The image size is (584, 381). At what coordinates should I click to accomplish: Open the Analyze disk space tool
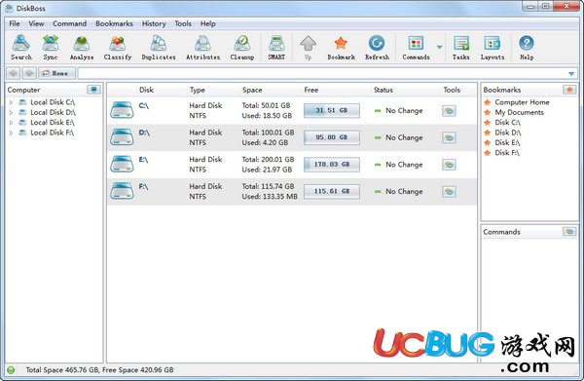click(x=82, y=48)
